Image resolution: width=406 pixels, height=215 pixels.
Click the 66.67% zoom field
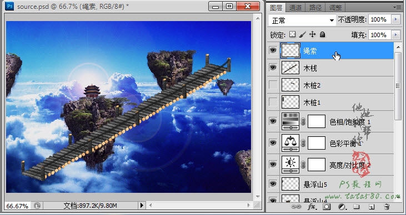17,206
